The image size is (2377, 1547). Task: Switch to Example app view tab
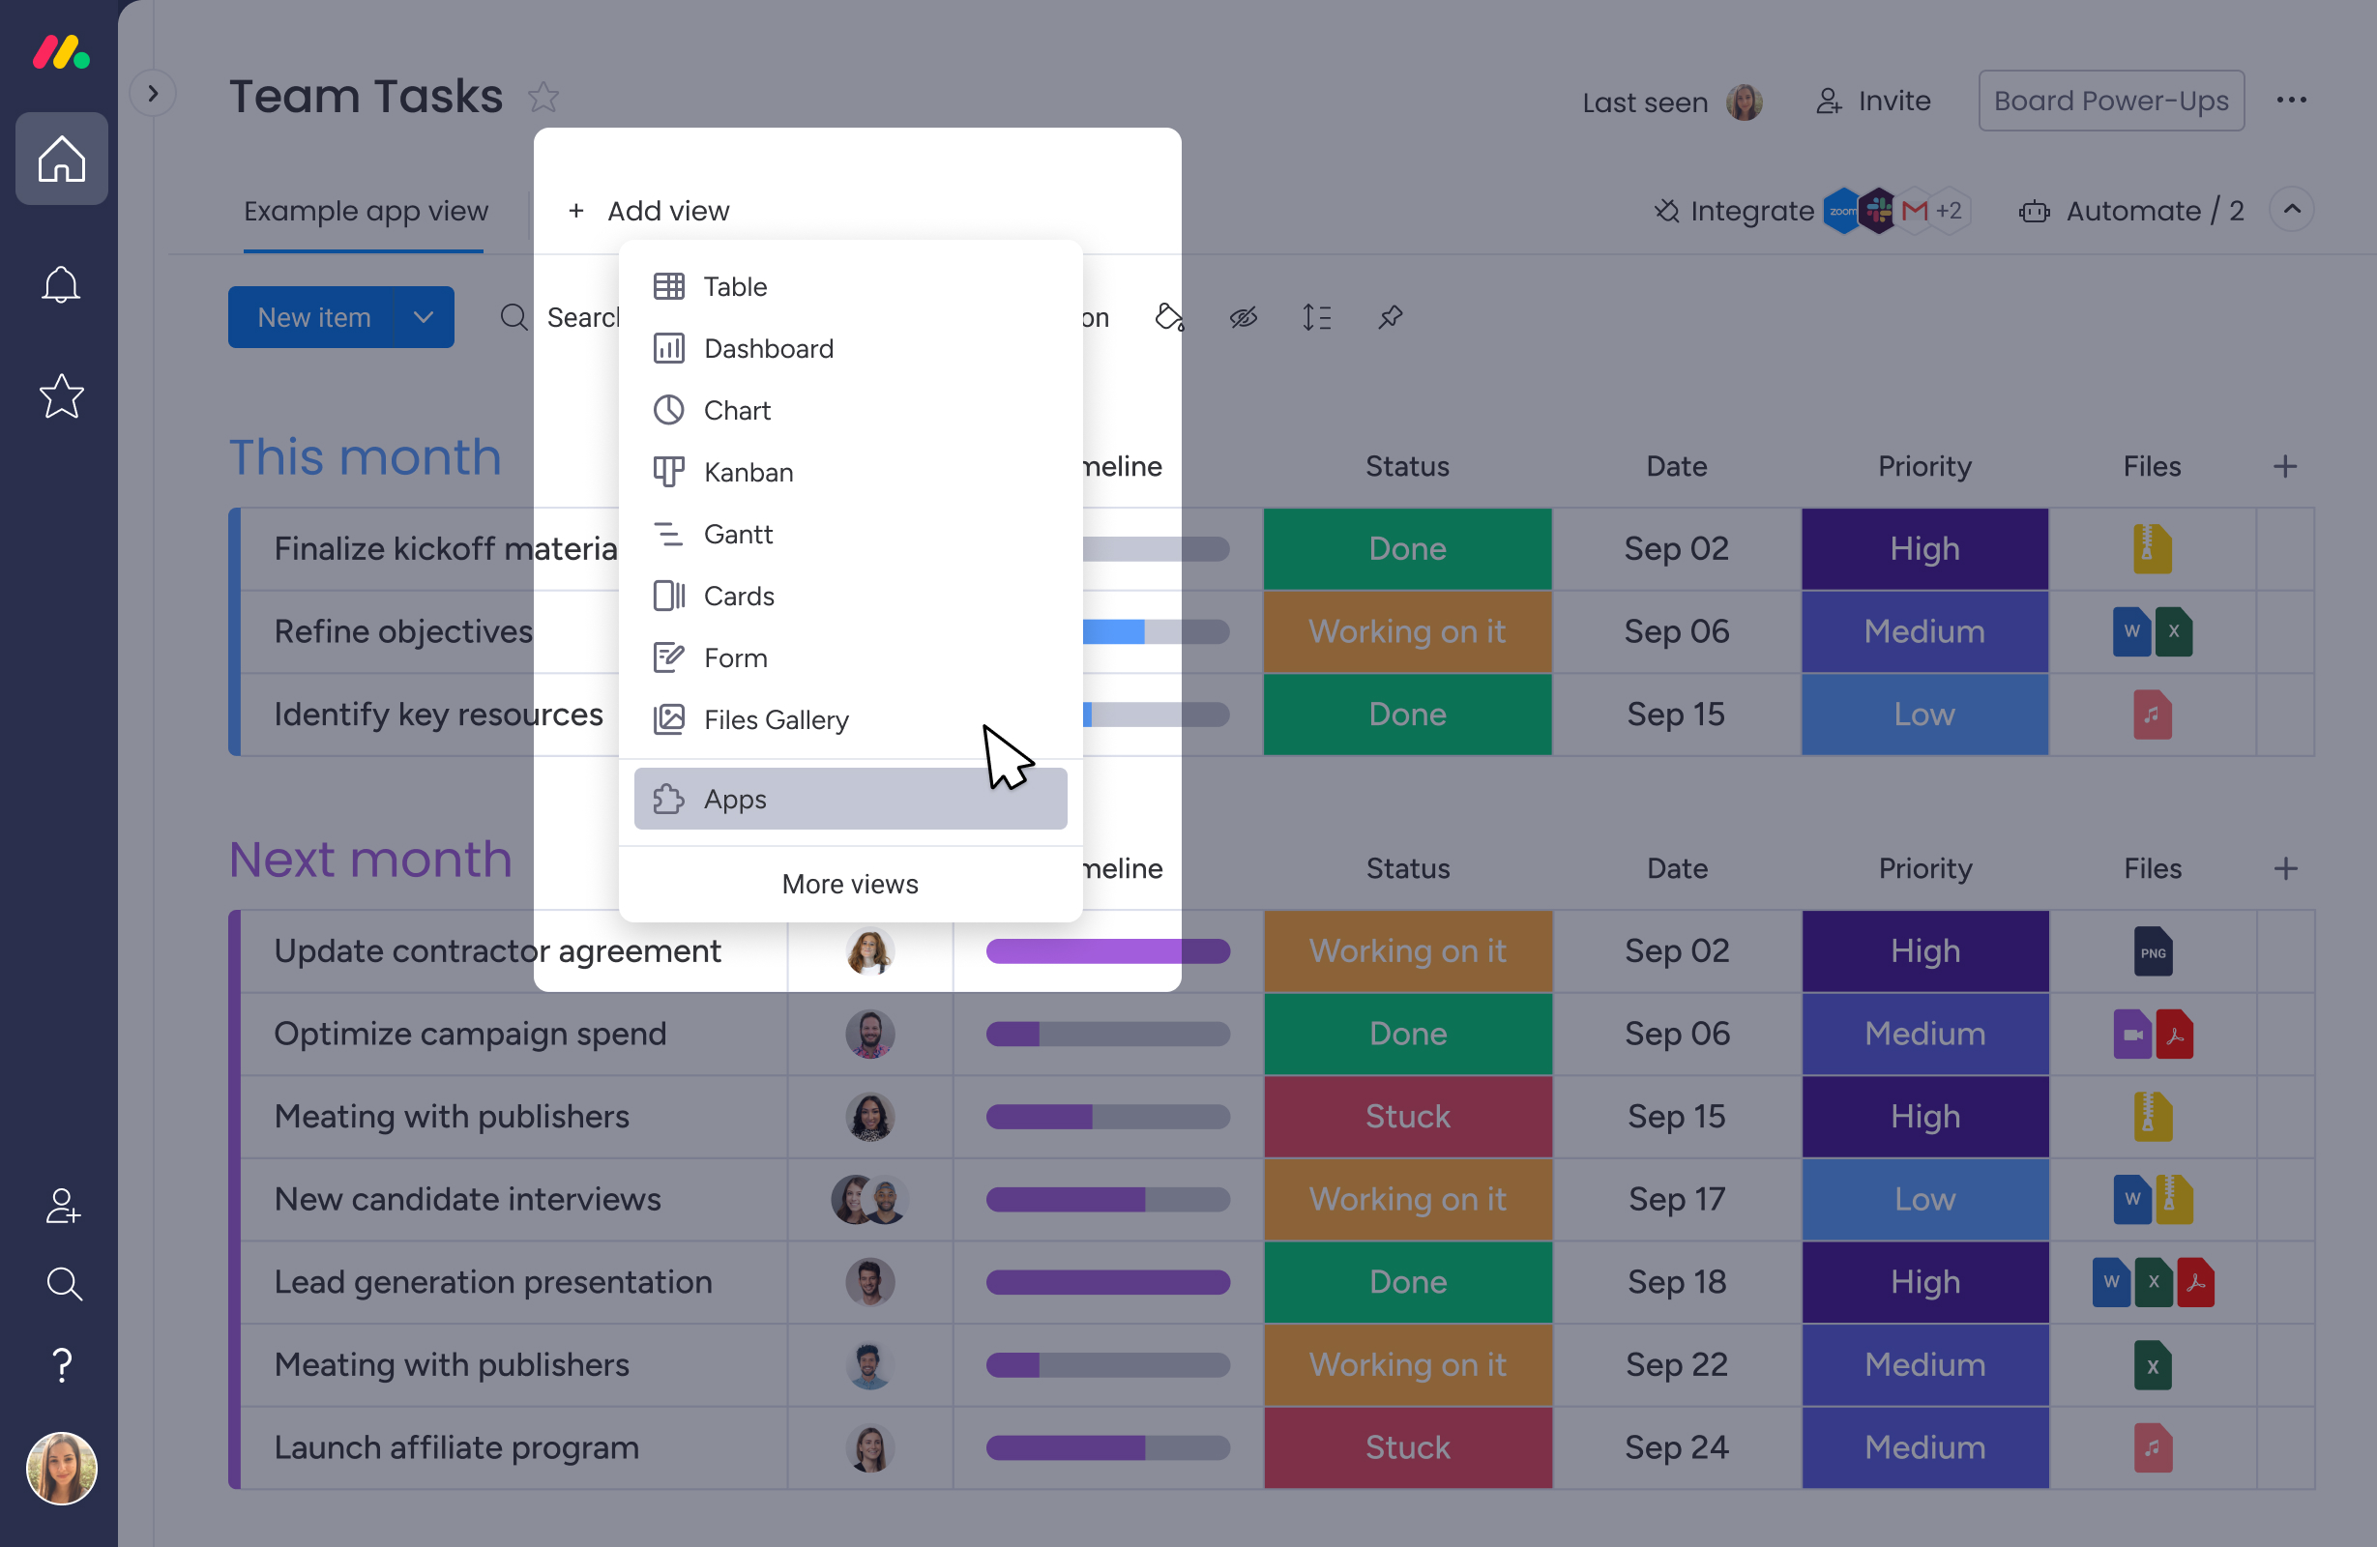[x=366, y=212]
